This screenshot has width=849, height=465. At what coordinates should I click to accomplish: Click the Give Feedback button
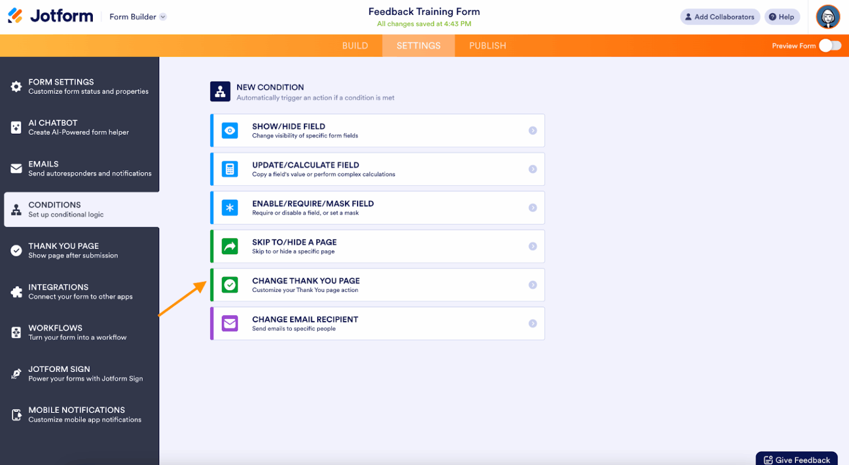tap(796, 459)
